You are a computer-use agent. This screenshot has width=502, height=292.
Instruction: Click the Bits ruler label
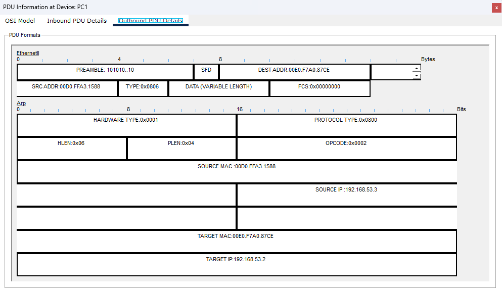[x=462, y=109]
